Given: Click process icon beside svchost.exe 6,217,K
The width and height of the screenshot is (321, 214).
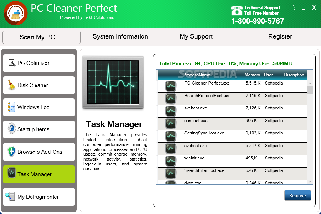Looking at the screenshot, I should [170, 148].
